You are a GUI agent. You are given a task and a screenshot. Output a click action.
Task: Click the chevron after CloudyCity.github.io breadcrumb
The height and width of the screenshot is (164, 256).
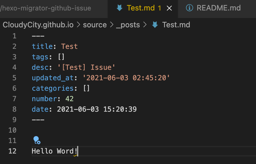[78, 25]
